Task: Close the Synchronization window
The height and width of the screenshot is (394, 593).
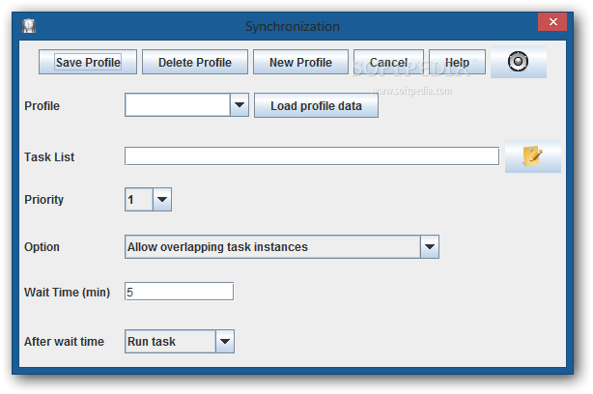Action: coord(552,22)
